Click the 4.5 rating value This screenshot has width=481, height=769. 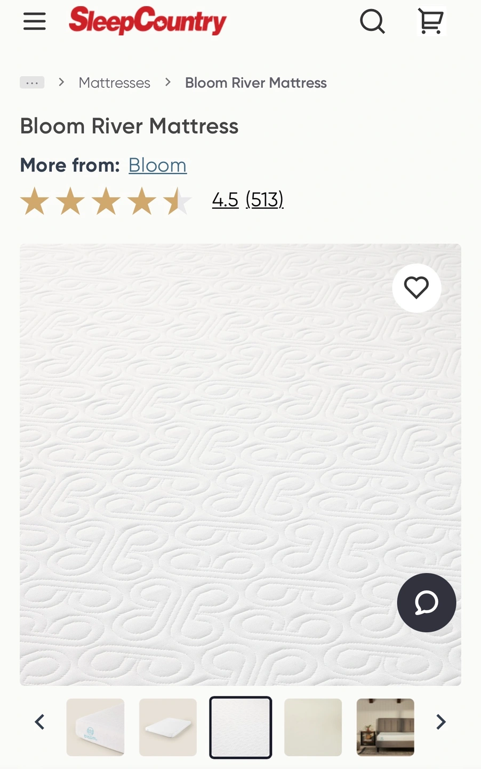point(225,200)
